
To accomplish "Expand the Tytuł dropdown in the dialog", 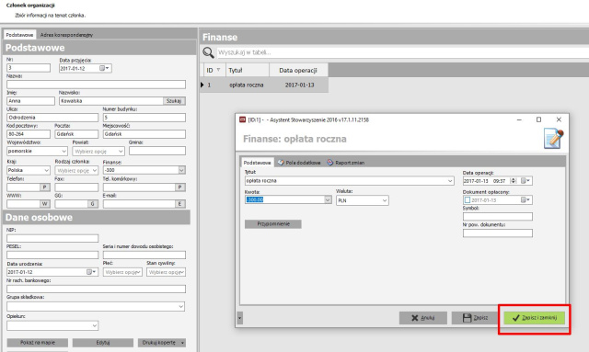I will point(450,181).
